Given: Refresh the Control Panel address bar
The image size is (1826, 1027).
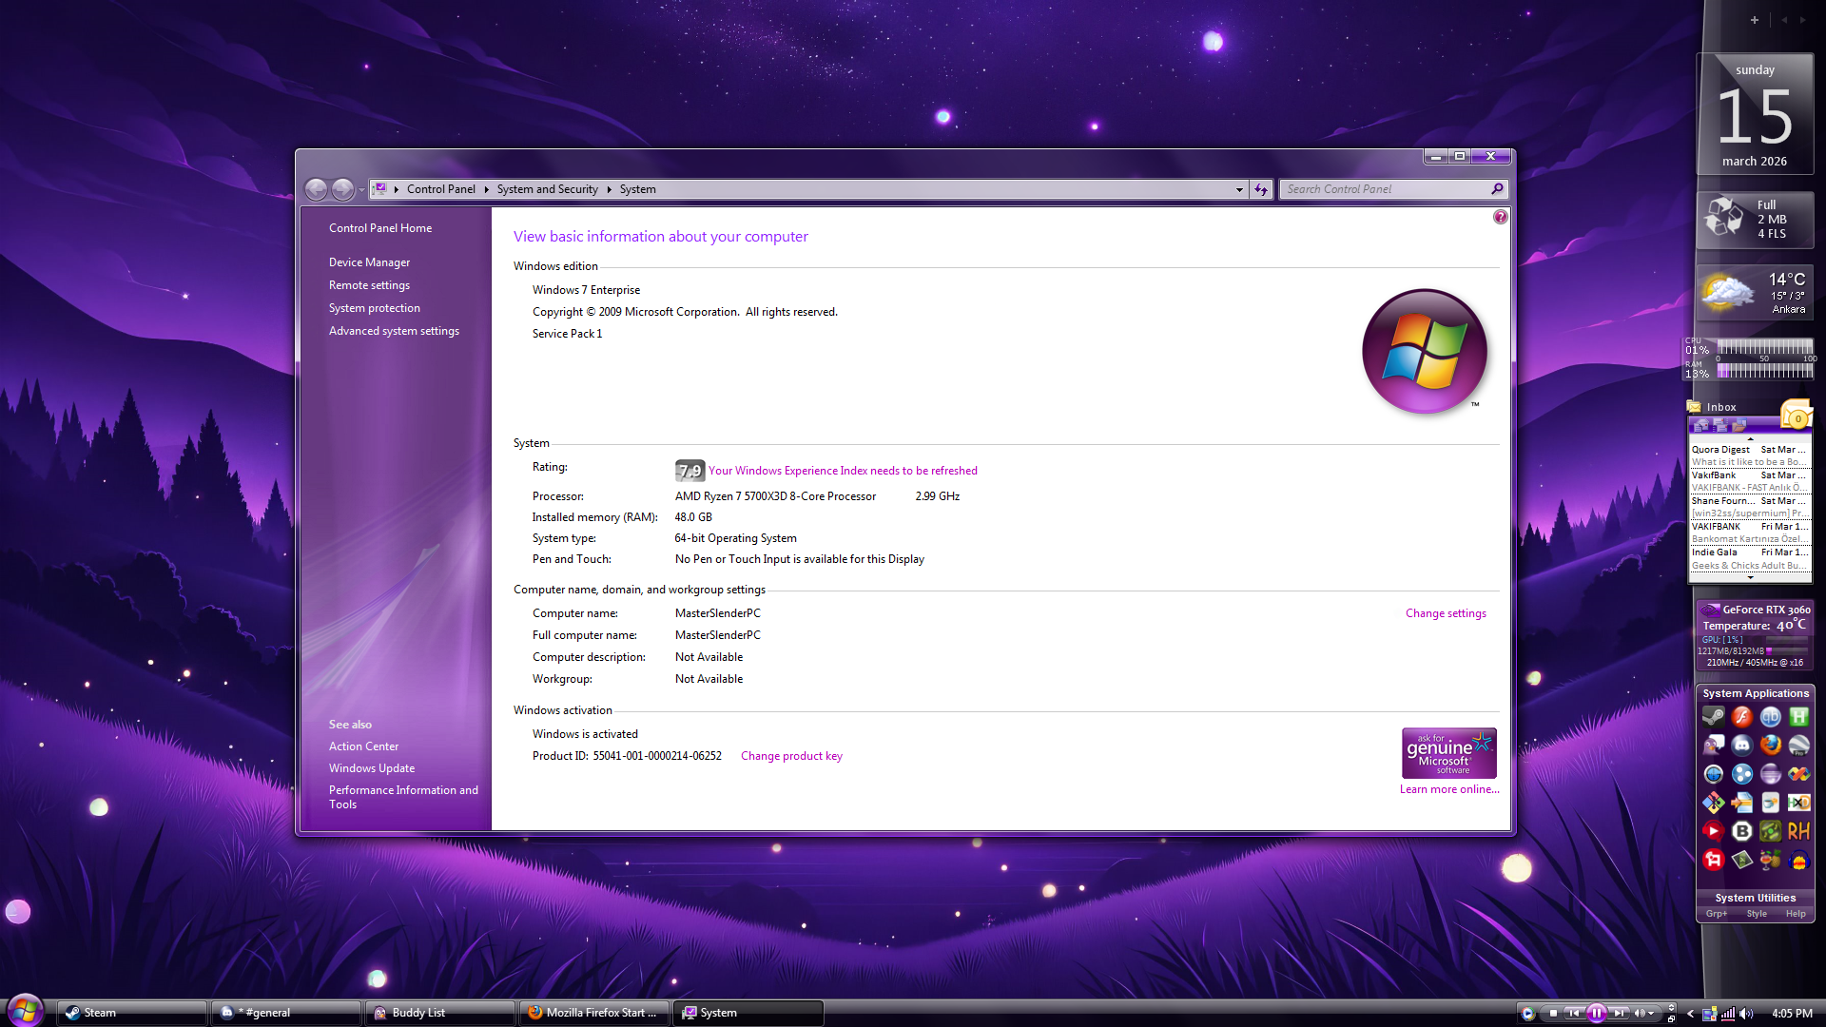Looking at the screenshot, I should 1261,189.
